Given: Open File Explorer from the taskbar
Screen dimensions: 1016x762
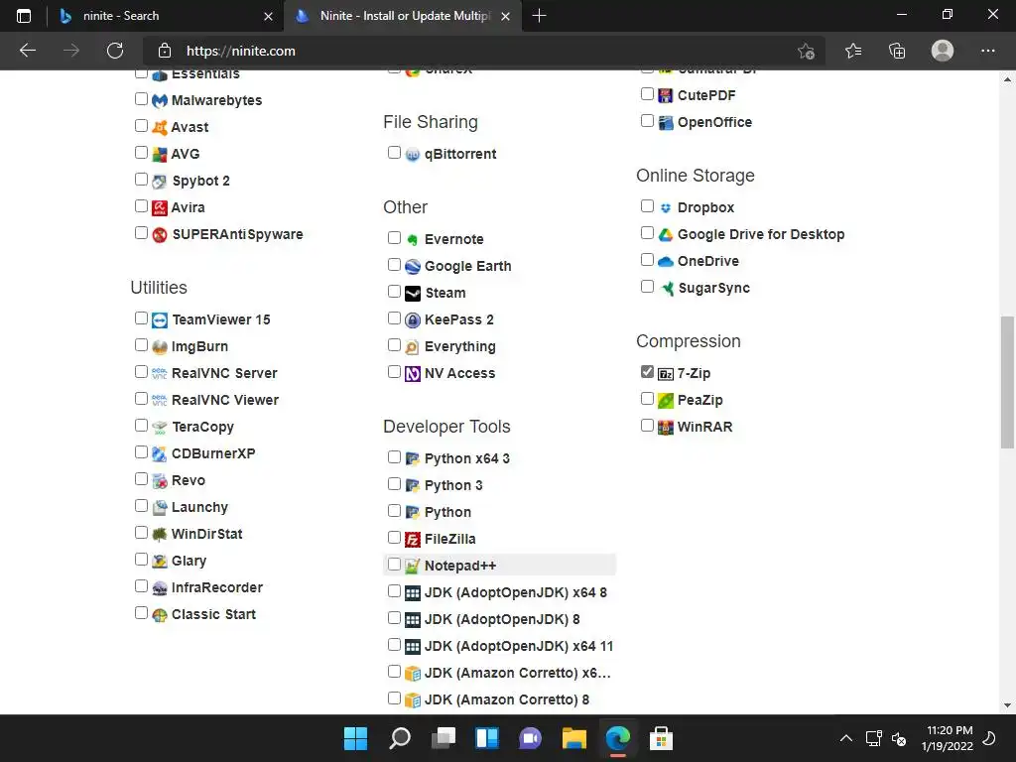Looking at the screenshot, I should pos(574,738).
